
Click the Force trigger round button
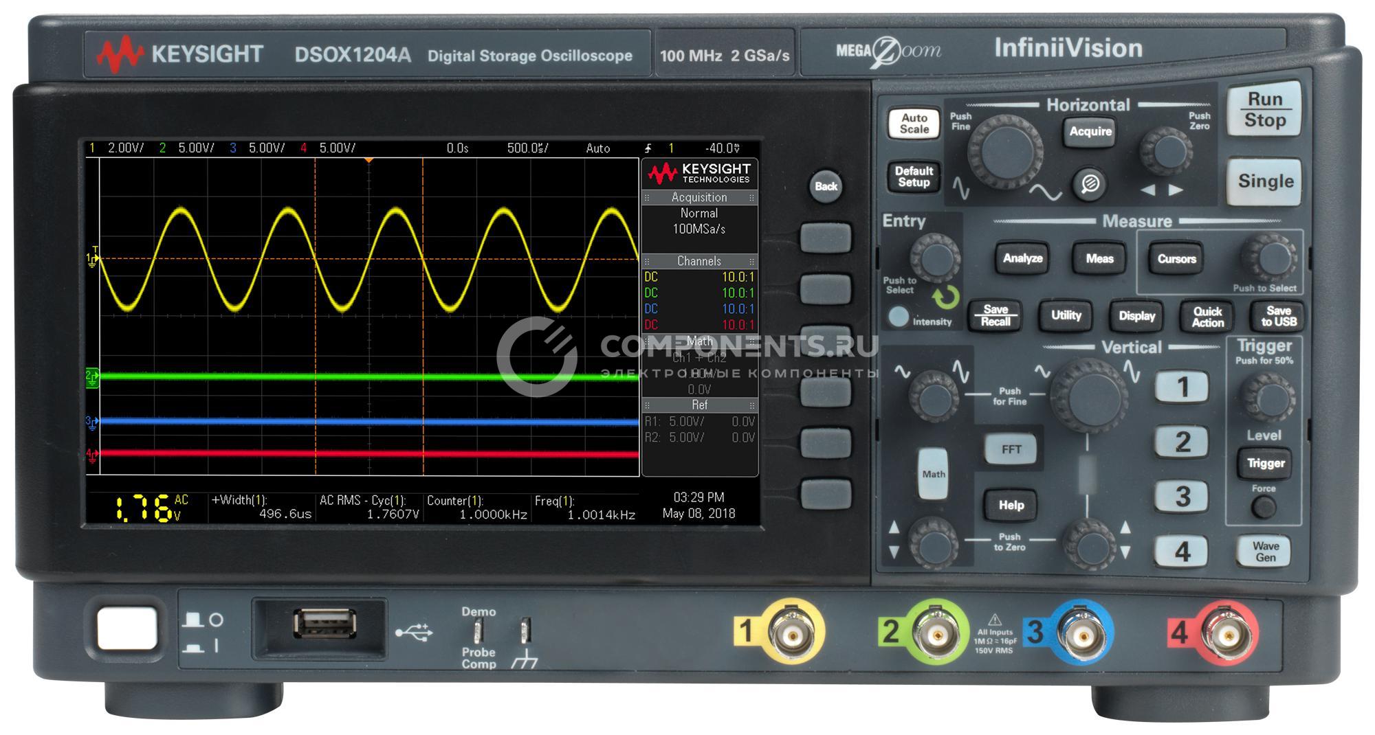[1264, 508]
